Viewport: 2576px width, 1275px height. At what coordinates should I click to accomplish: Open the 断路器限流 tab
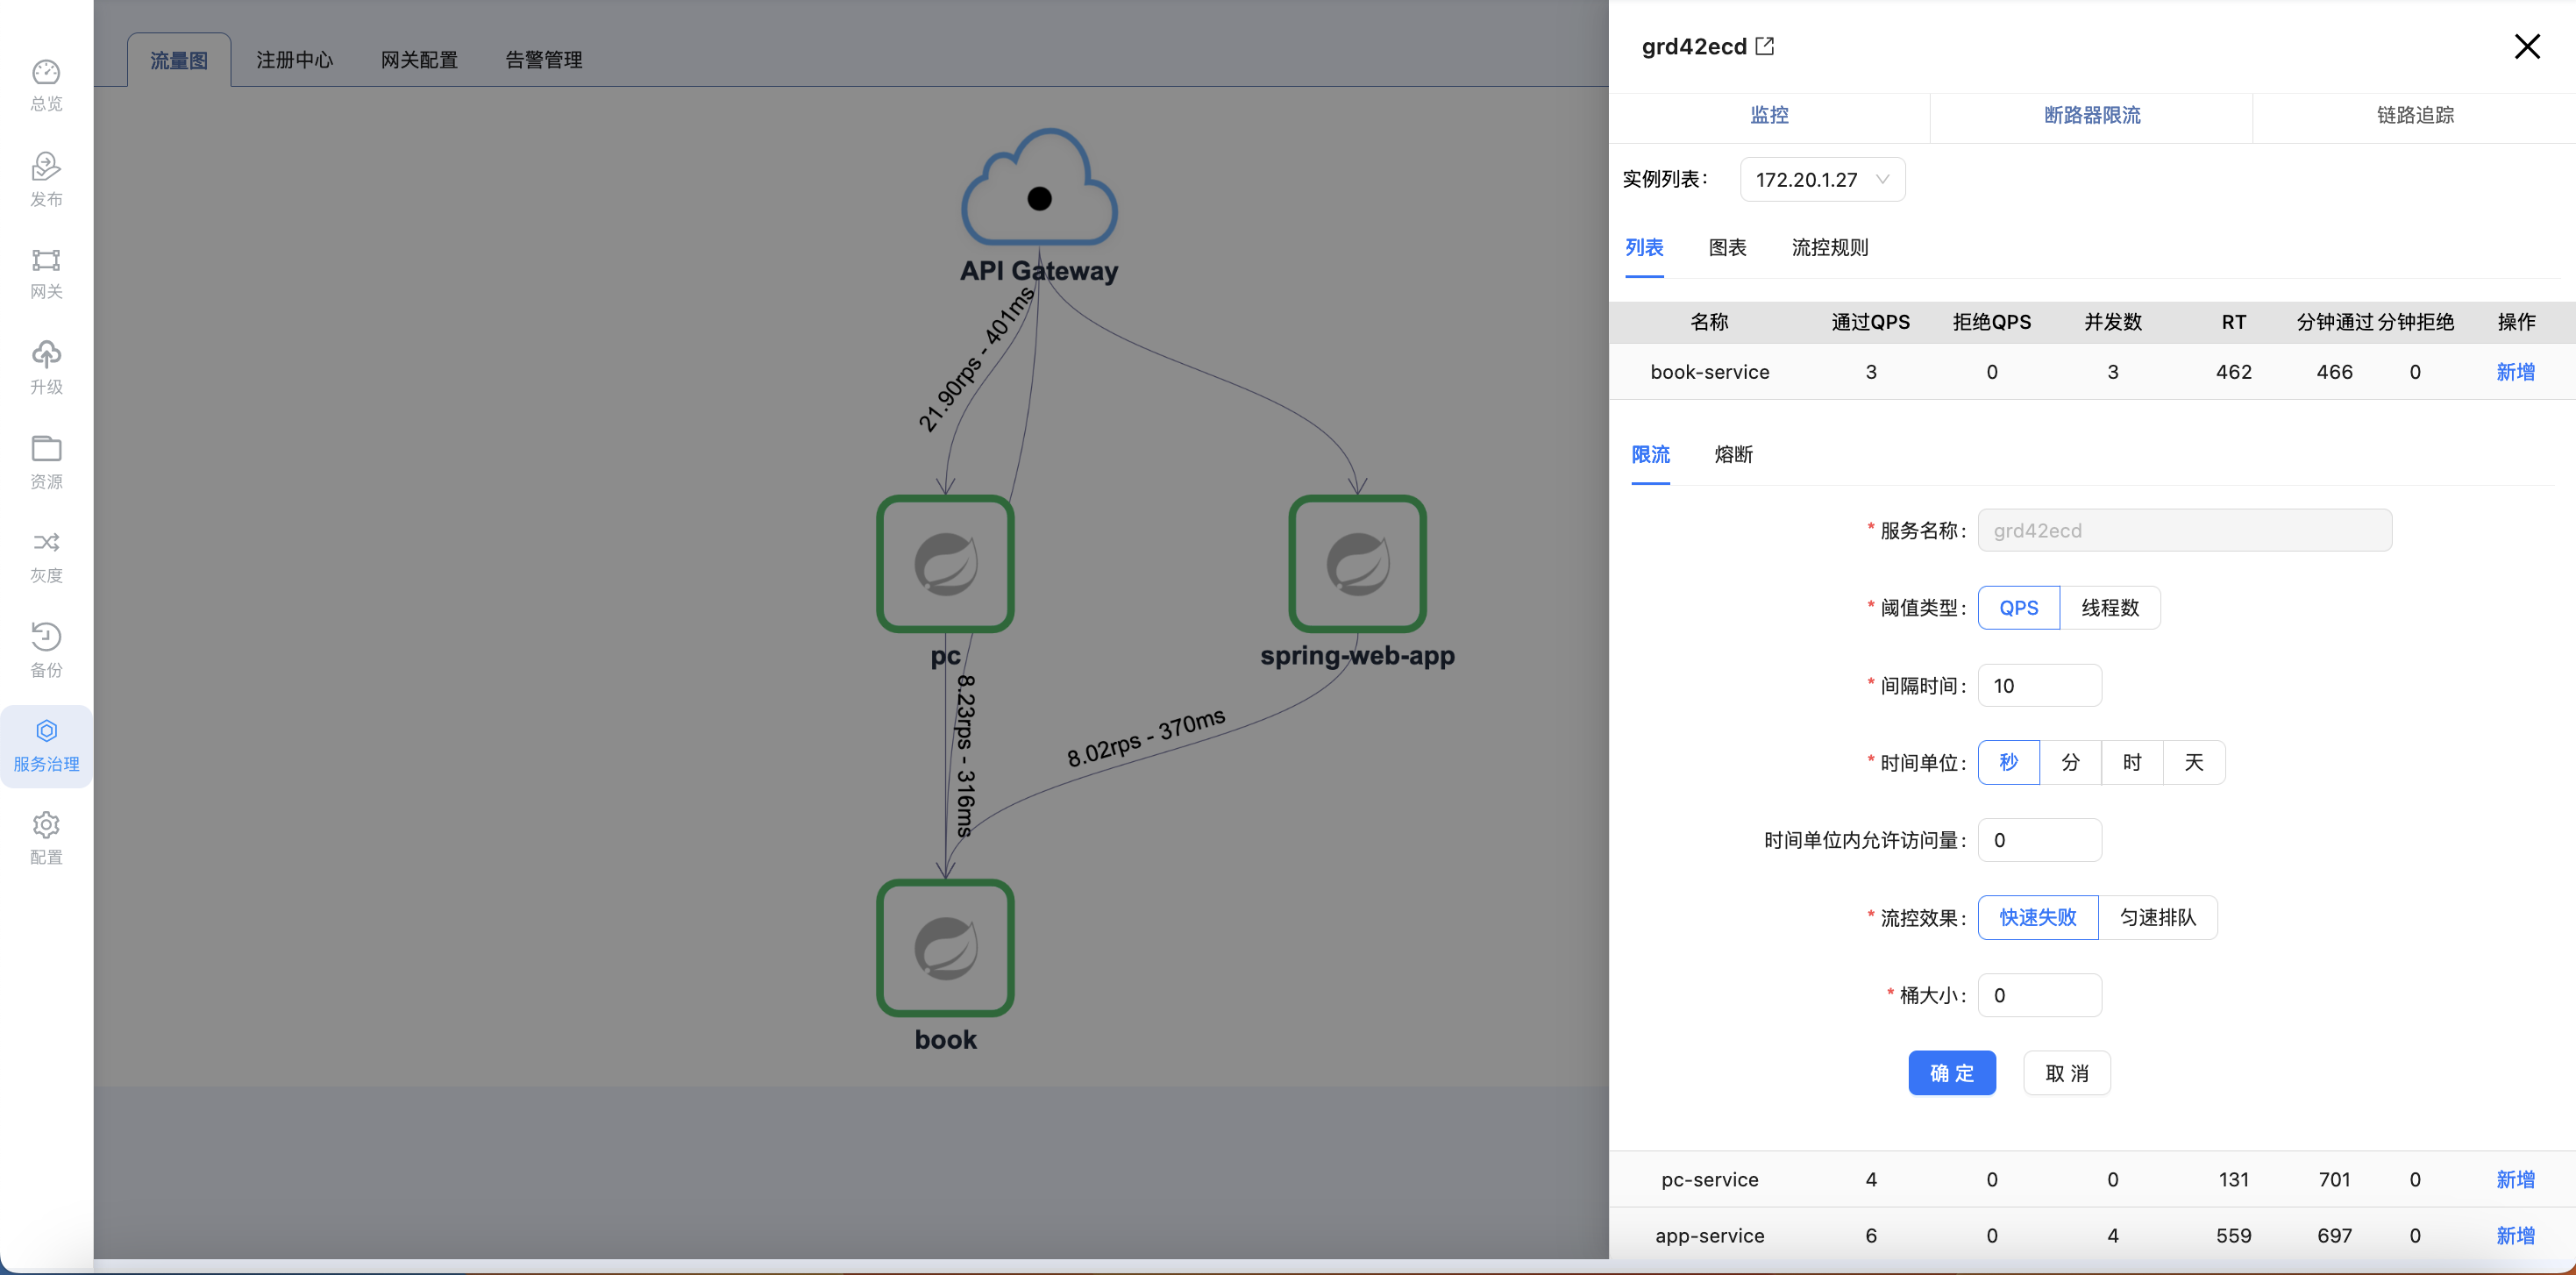click(x=2092, y=115)
